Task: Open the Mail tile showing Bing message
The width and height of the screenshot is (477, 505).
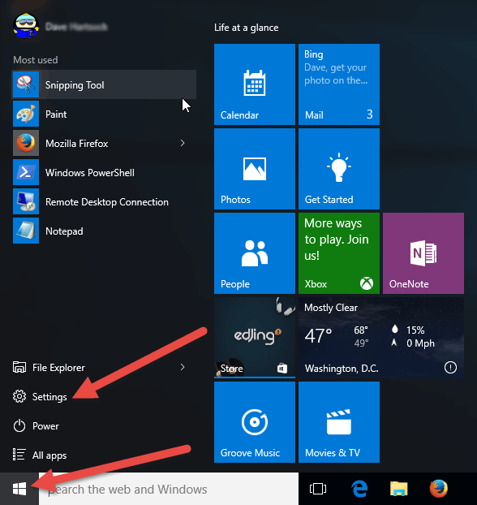Action: (x=339, y=84)
